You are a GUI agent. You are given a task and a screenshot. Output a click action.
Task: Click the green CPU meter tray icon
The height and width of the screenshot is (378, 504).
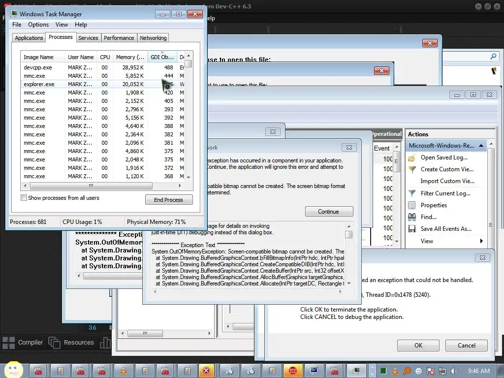(x=383, y=371)
